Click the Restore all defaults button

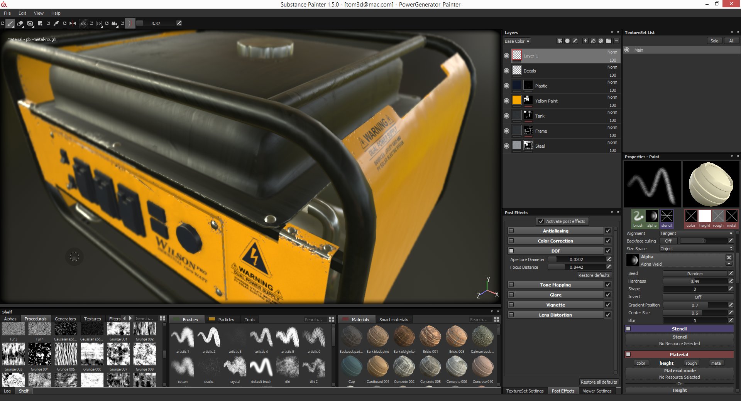coord(599,382)
